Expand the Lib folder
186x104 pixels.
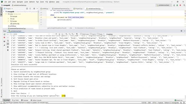coord(8,19)
